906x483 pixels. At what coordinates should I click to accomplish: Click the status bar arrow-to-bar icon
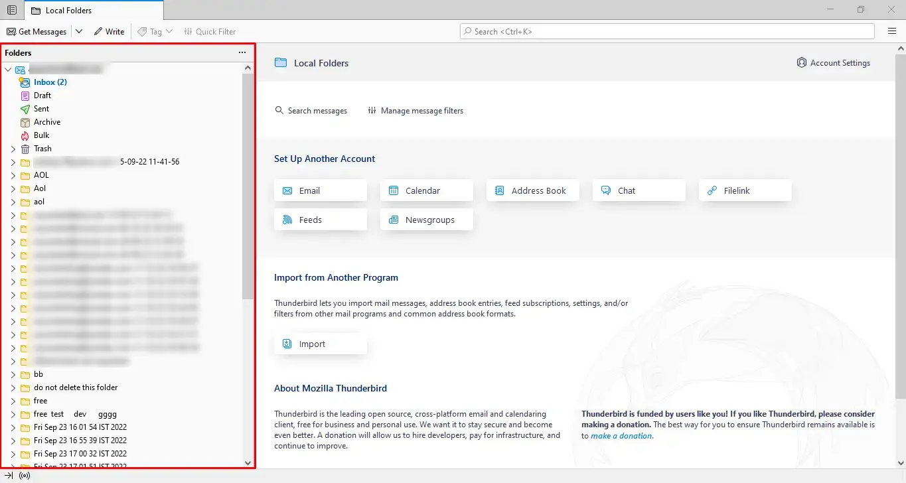click(9, 476)
